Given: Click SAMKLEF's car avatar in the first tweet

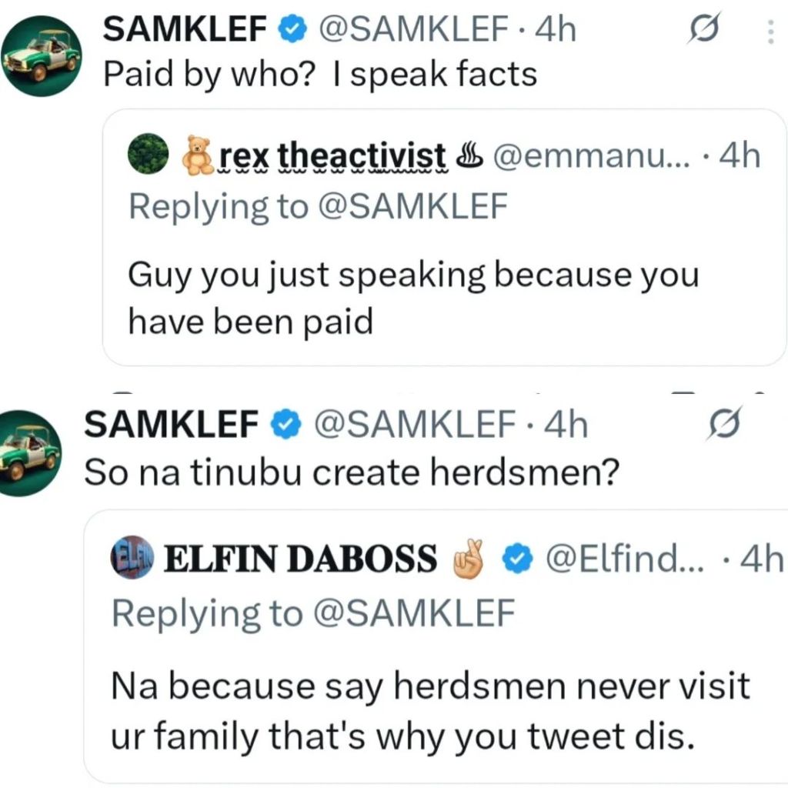Looking at the screenshot, I should click(x=42, y=58).
